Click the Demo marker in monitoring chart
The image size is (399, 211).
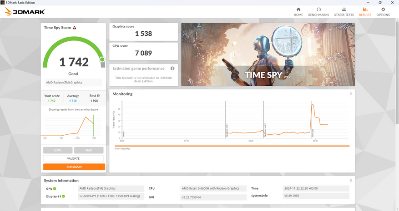click(x=124, y=134)
